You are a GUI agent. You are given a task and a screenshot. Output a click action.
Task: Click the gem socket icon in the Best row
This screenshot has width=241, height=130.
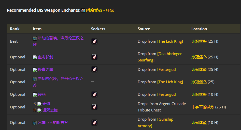94,41
